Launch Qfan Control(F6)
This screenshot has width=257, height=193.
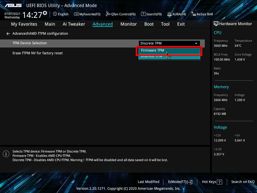(121, 14)
